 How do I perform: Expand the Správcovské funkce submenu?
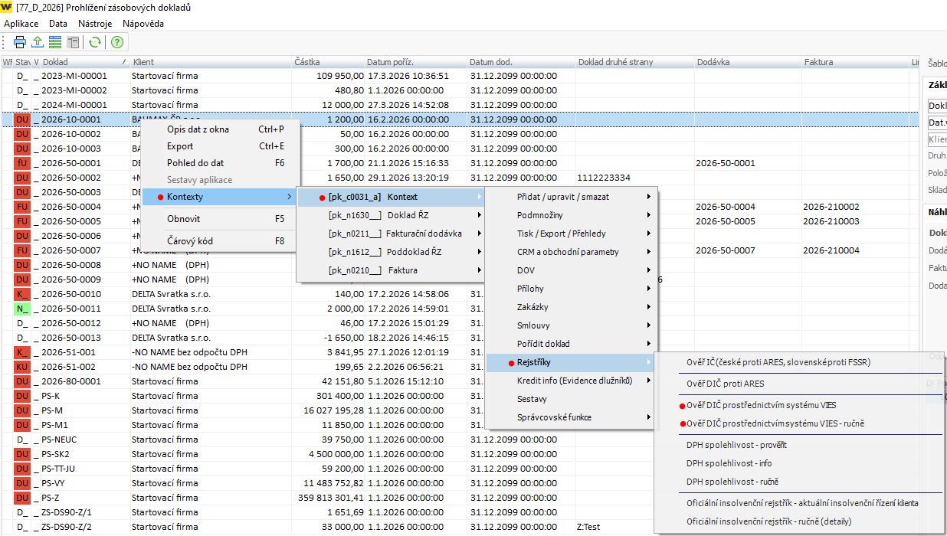point(554,417)
